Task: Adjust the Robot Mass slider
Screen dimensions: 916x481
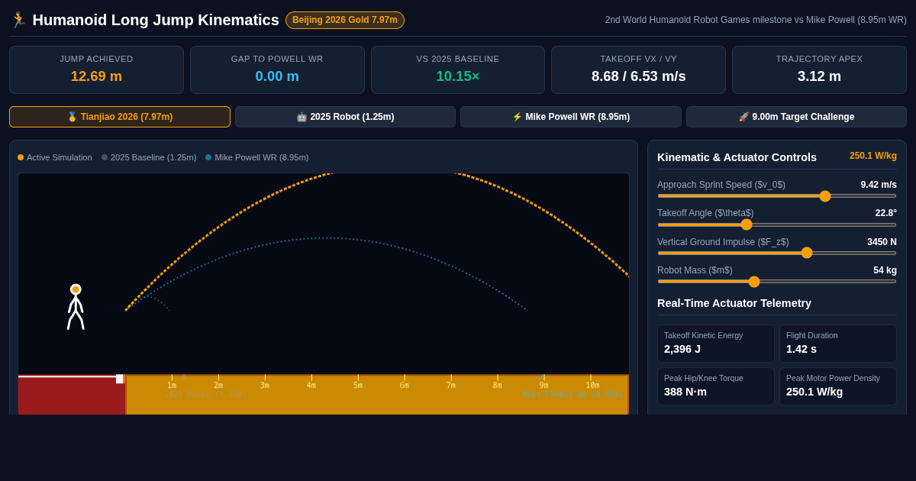Action: (x=777, y=282)
